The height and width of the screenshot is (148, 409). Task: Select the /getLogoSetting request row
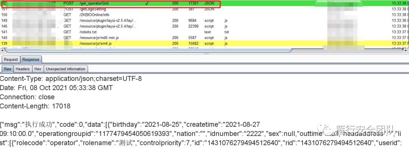pyautogui.click(x=204, y=9)
